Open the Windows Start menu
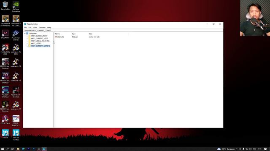 pyautogui.click(x=3, y=149)
